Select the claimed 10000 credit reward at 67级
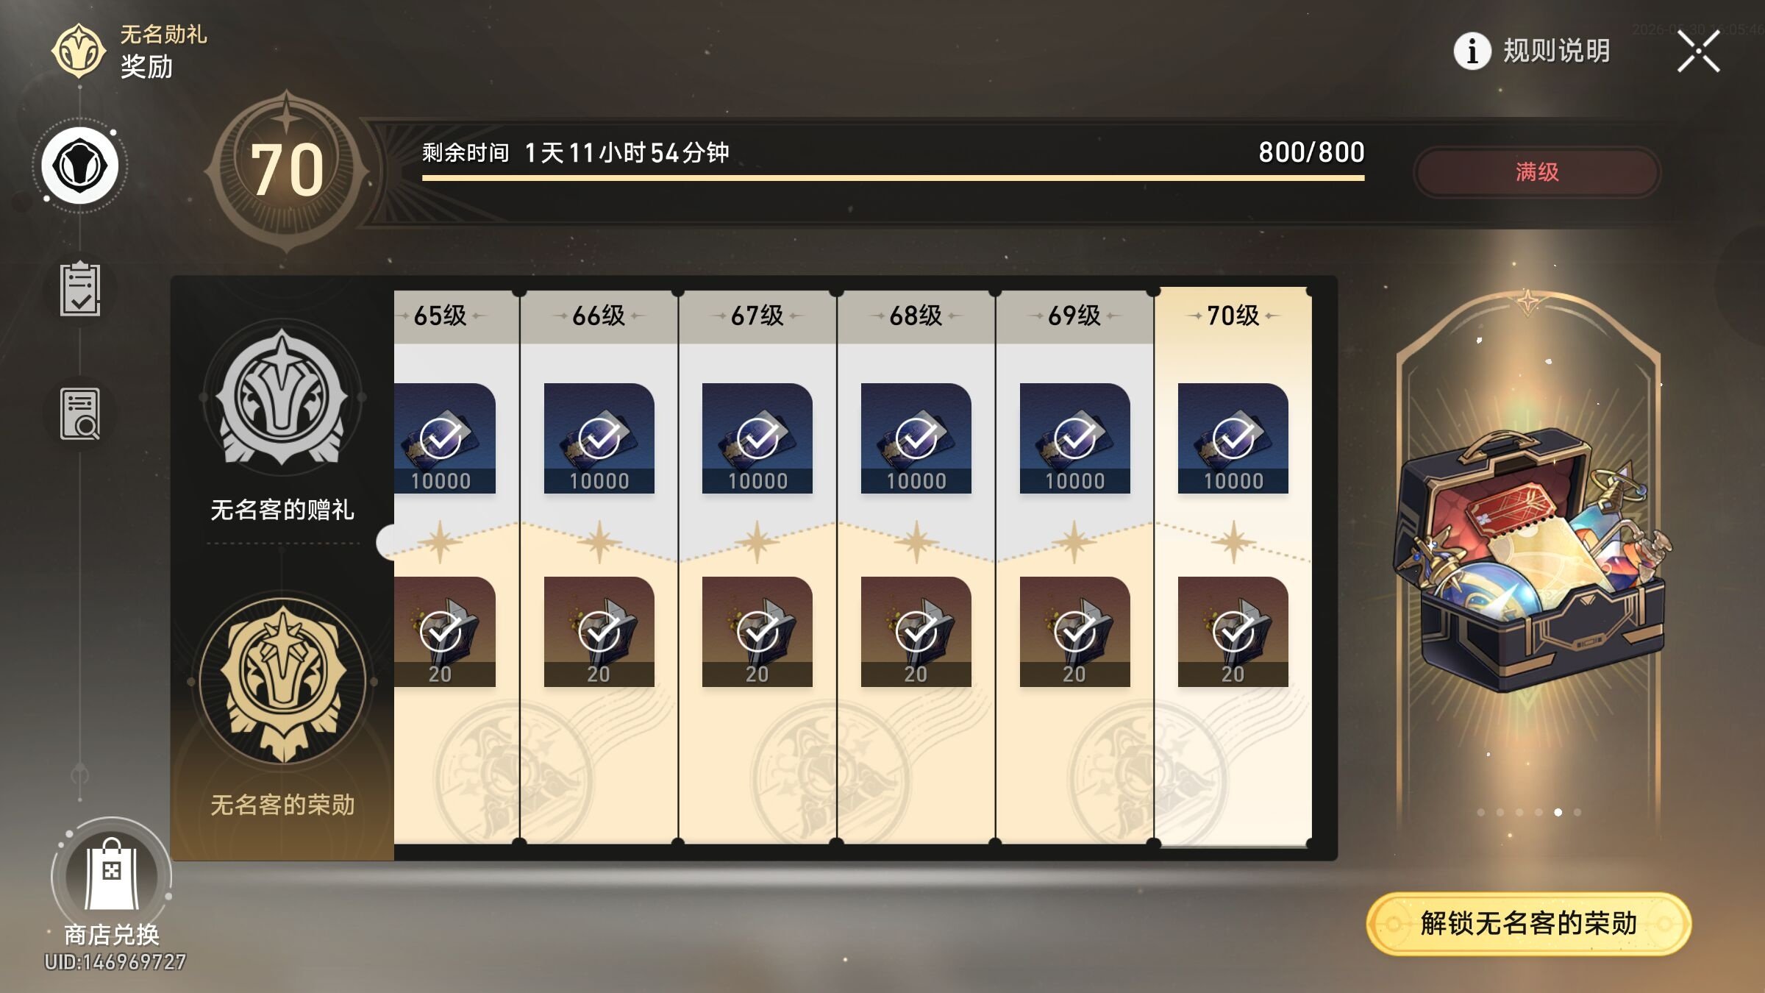The width and height of the screenshot is (1765, 993). (x=757, y=438)
